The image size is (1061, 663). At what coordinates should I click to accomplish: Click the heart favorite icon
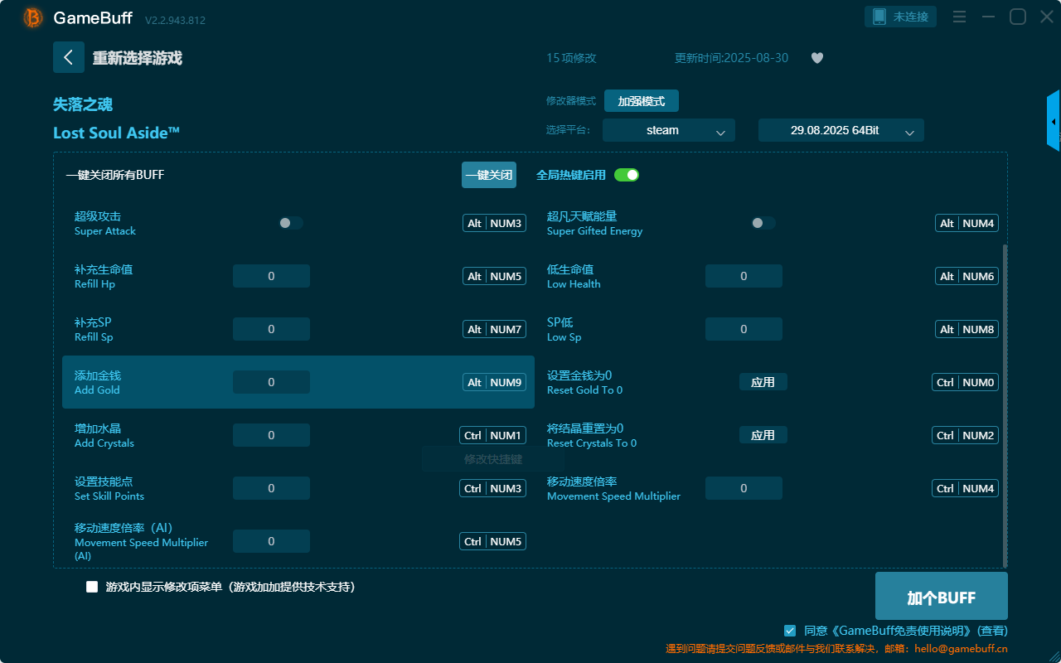817,58
